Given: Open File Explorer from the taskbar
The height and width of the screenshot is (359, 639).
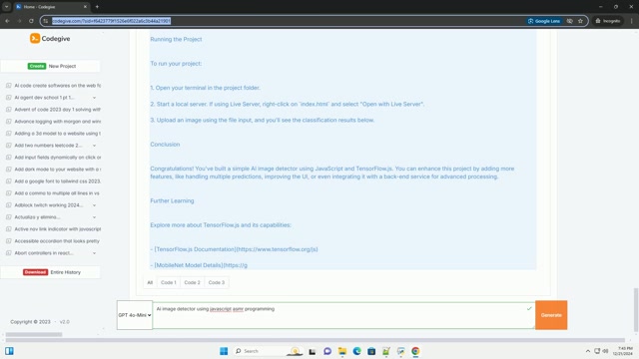Looking at the screenshot, I should pyautogui.click(x=342, y=351).
